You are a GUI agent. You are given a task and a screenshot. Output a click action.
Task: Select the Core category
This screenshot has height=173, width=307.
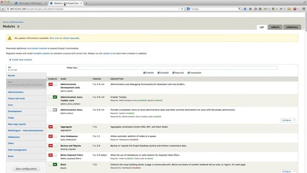point(11,105)
